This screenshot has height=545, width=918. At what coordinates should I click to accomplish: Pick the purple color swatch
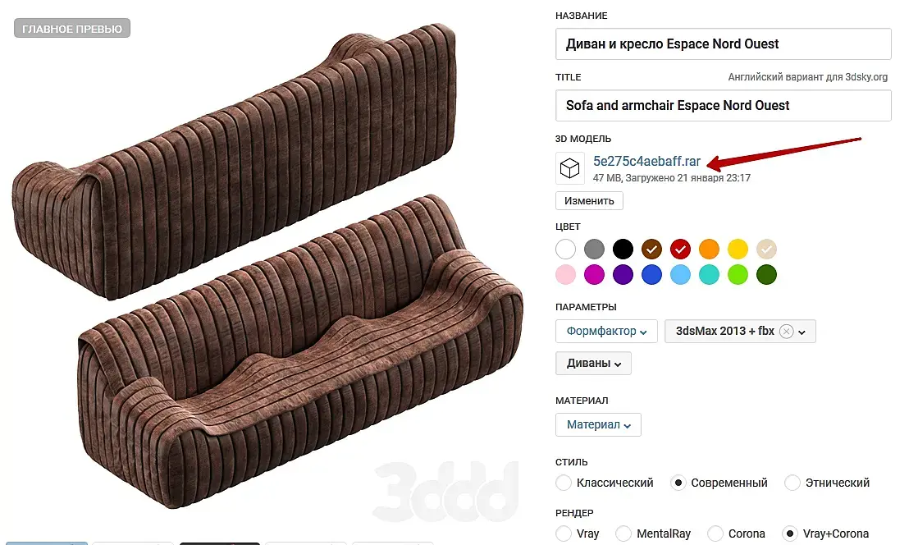point(623,274)
